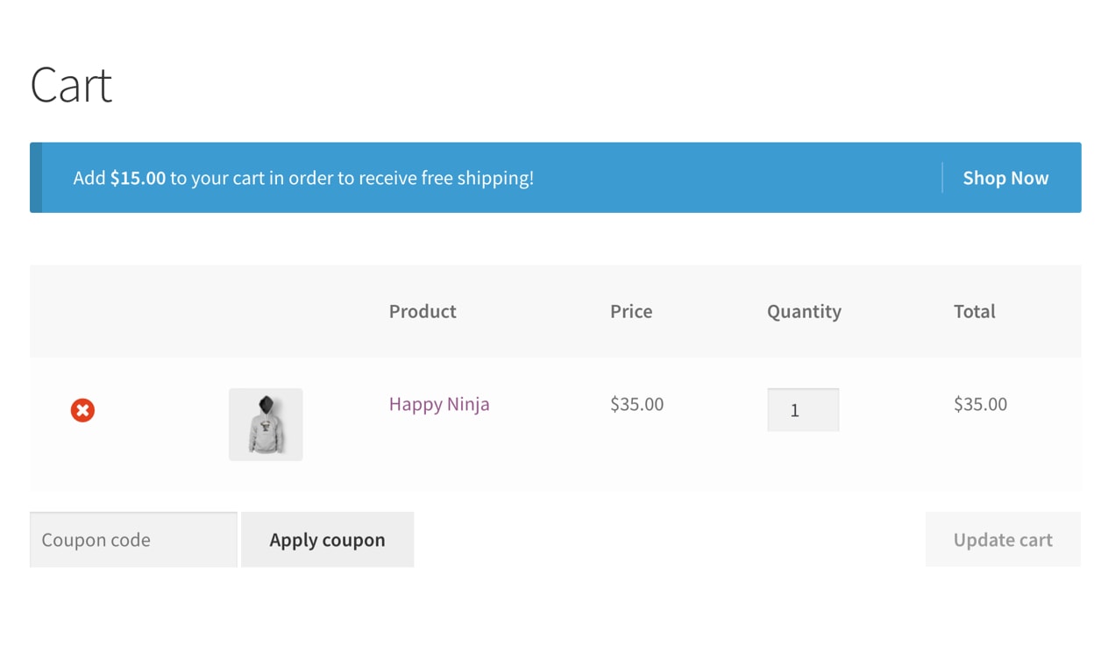Click the Cart page heading
This screenshot has height=666, width=1115.
[x=71, y=85]
